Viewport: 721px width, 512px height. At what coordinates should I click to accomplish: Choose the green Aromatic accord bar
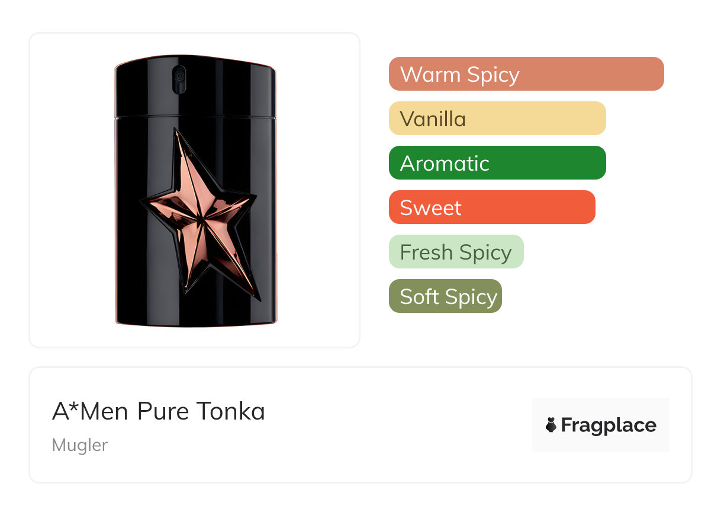(x=497, y=163)
